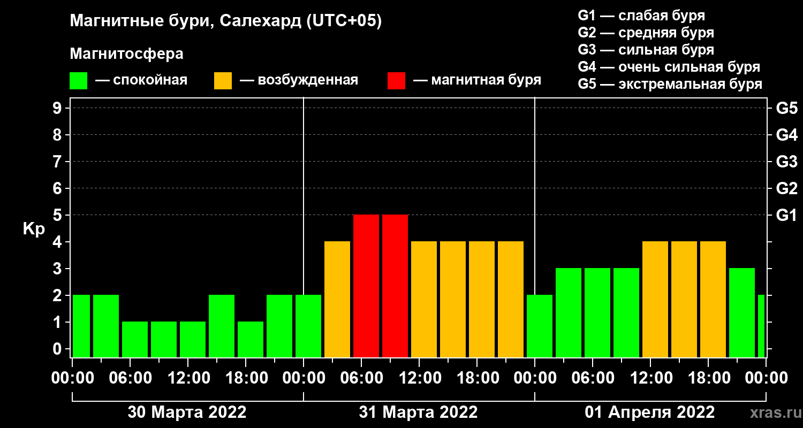
Task: Click the orange bar at 1 April 12:00–15:00
Action: [655, 299]
